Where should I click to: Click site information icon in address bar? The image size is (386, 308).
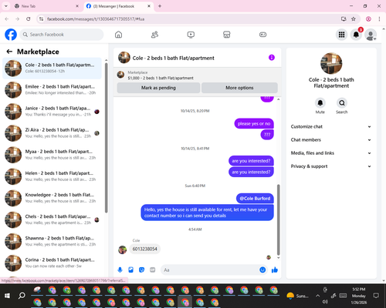point(42,19)
